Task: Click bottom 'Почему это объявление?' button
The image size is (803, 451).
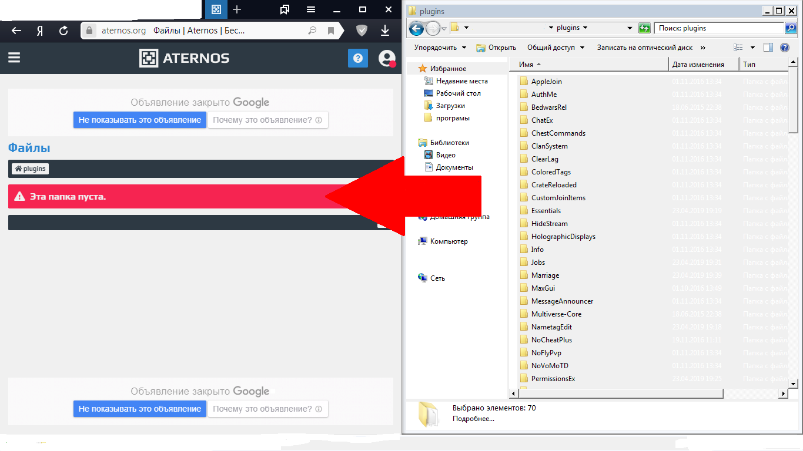Action: pyautogui.click(x=267, y=409)
